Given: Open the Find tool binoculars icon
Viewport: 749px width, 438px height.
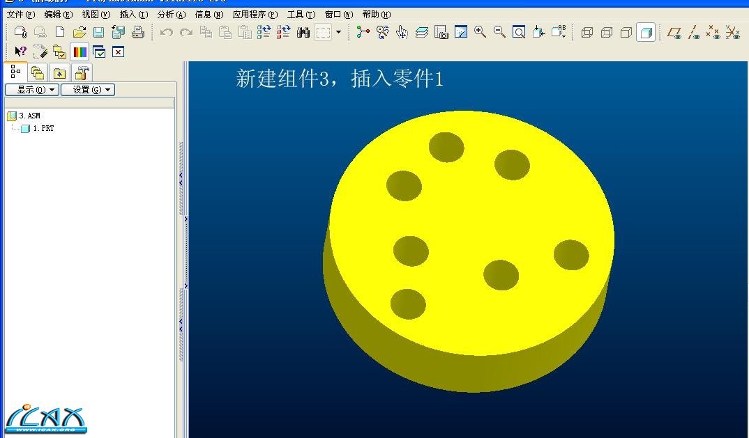Looking at the screenshot, I should (303, 32).
